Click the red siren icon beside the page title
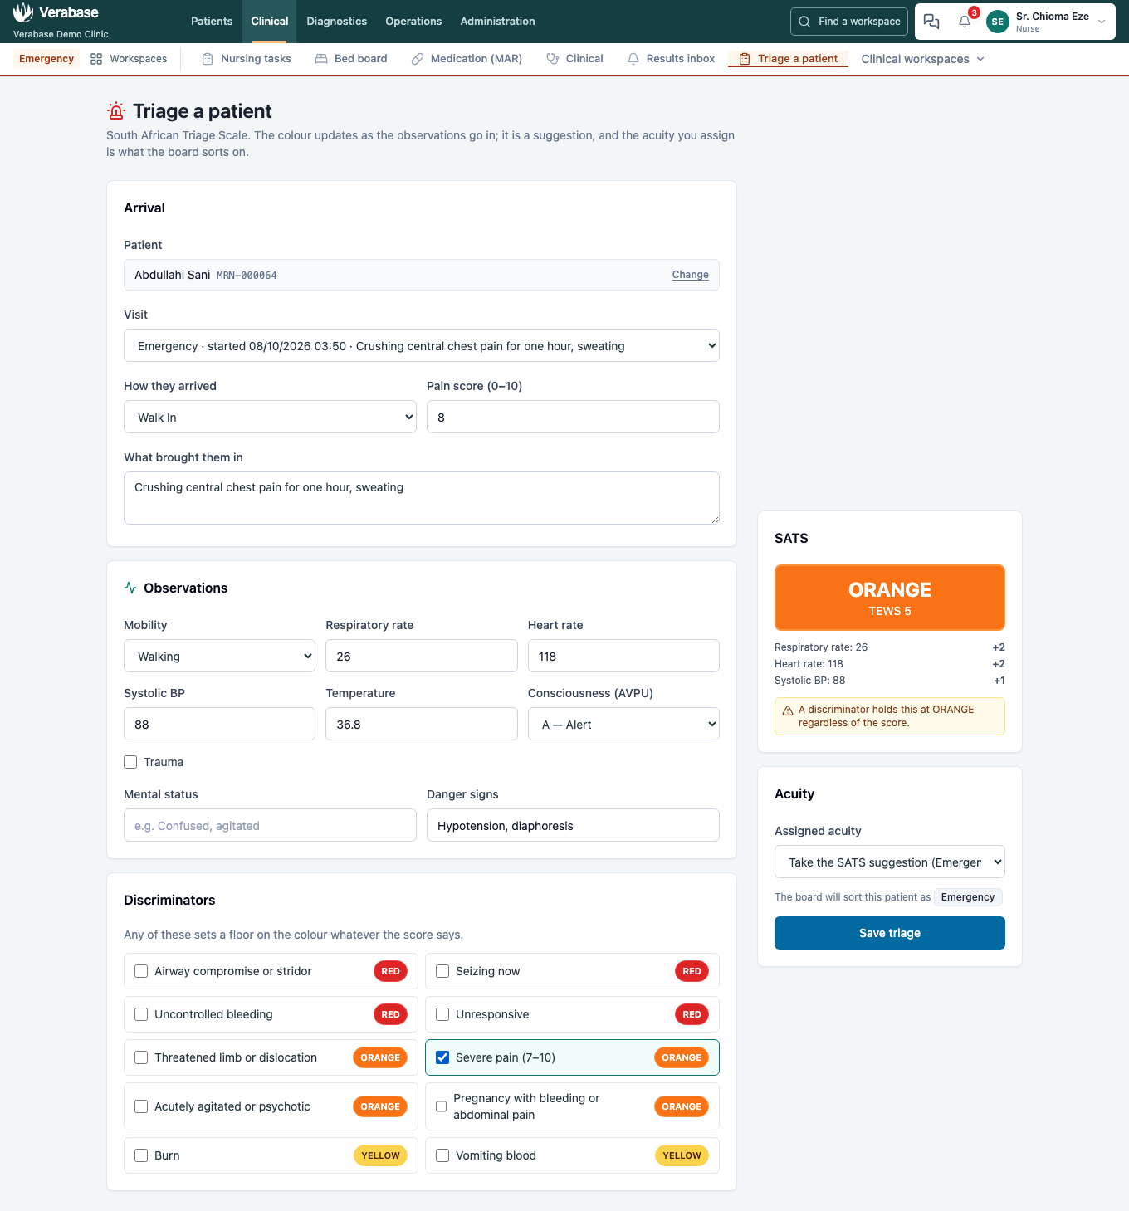 coord(116,110)
